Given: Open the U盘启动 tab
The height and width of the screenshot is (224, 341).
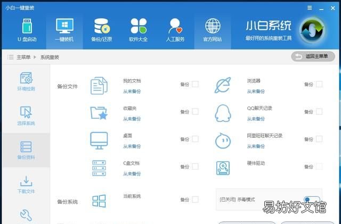Looking at the screenshot, I should pyautogui.click(x=27, y=30).
